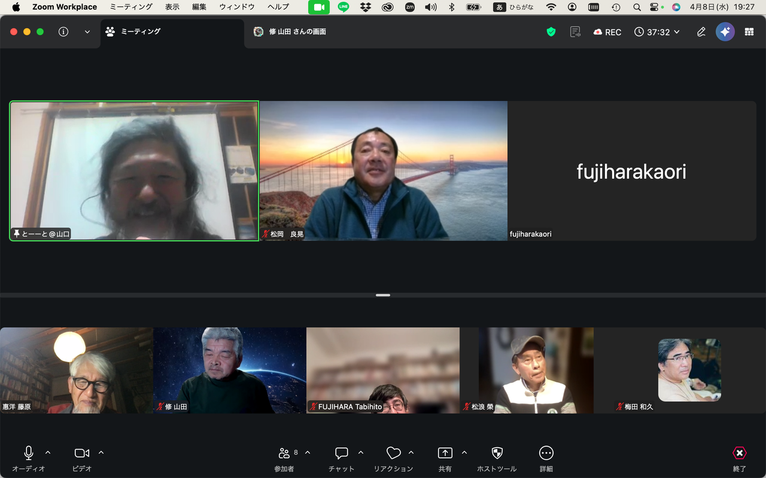Image resolution: width=766 pixels, height=478 pixels.
Task: Open the ミーティング menu bar item
Action: [x=131, y=7]
